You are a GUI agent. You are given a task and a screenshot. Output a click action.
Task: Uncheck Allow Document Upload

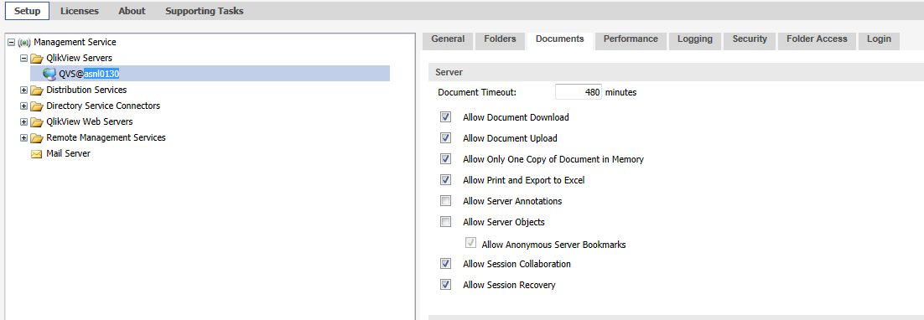click(445, 138)
